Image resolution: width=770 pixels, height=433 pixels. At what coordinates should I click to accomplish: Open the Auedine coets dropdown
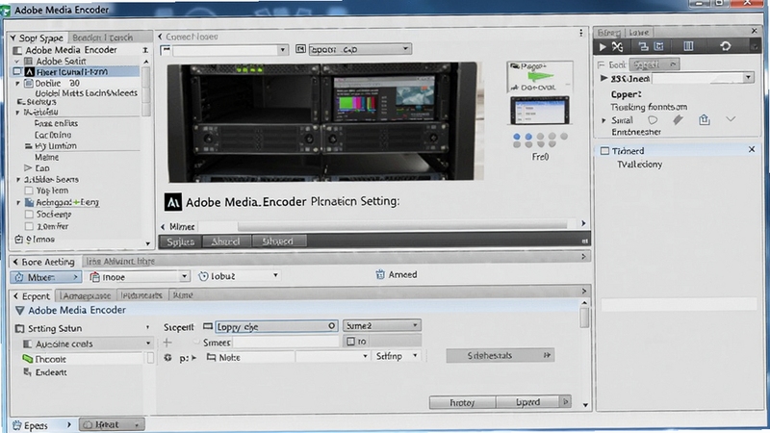(x=88, y=344)
